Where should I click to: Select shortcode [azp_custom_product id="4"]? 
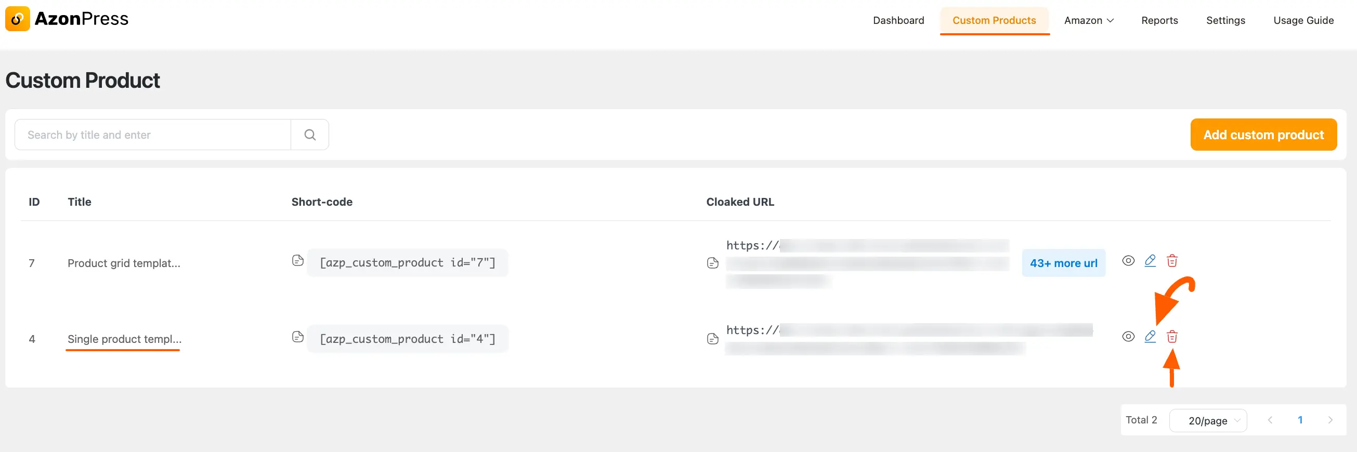407,339
